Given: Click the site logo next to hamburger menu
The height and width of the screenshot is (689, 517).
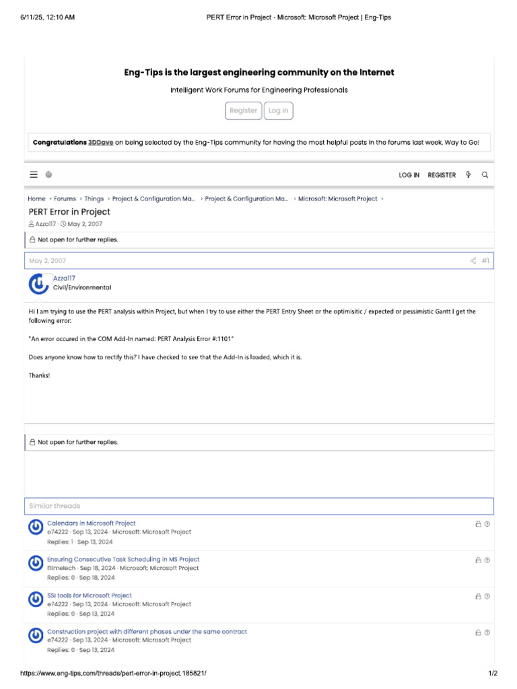Looking at the screenshot, I should pos(49,175).
